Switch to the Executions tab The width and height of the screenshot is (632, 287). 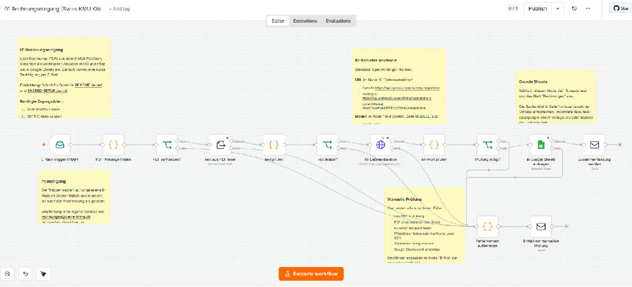pos(305,21)
